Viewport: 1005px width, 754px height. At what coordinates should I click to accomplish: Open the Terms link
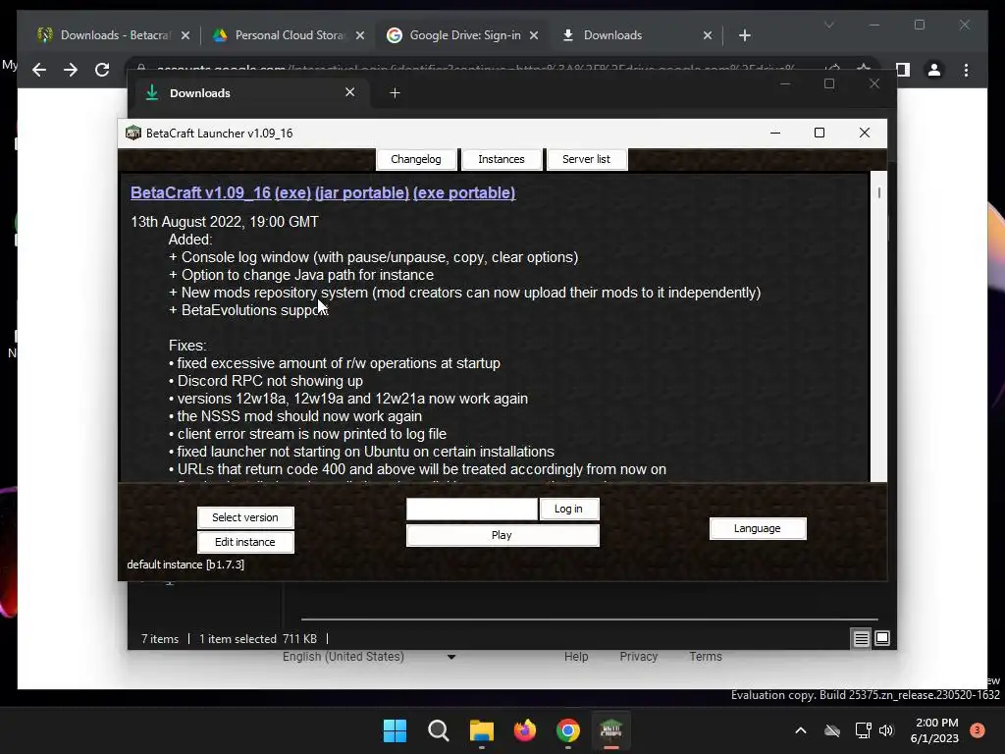click(705, 657)
